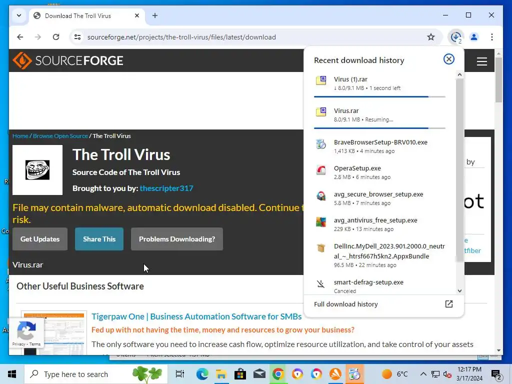
Task: Open avg_secure_browser_setup.exe download entry
Action: 379,198
